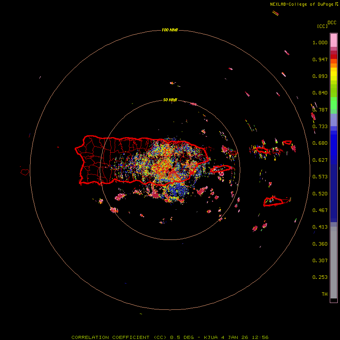Pick the light pink segment atop the color bar
The image size is (340, 340).
point(334,40)
